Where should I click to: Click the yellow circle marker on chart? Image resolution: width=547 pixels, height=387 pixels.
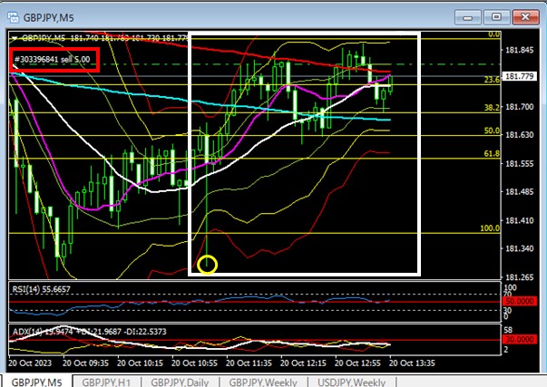click(207, 265)
